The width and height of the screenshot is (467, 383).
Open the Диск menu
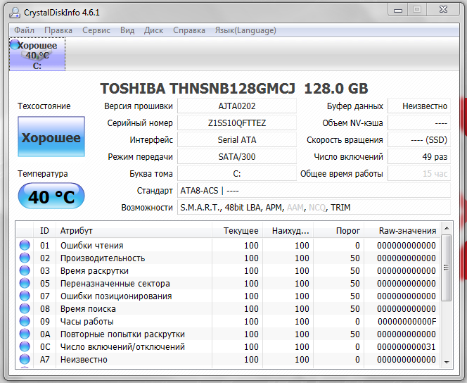tap(153, 30)
